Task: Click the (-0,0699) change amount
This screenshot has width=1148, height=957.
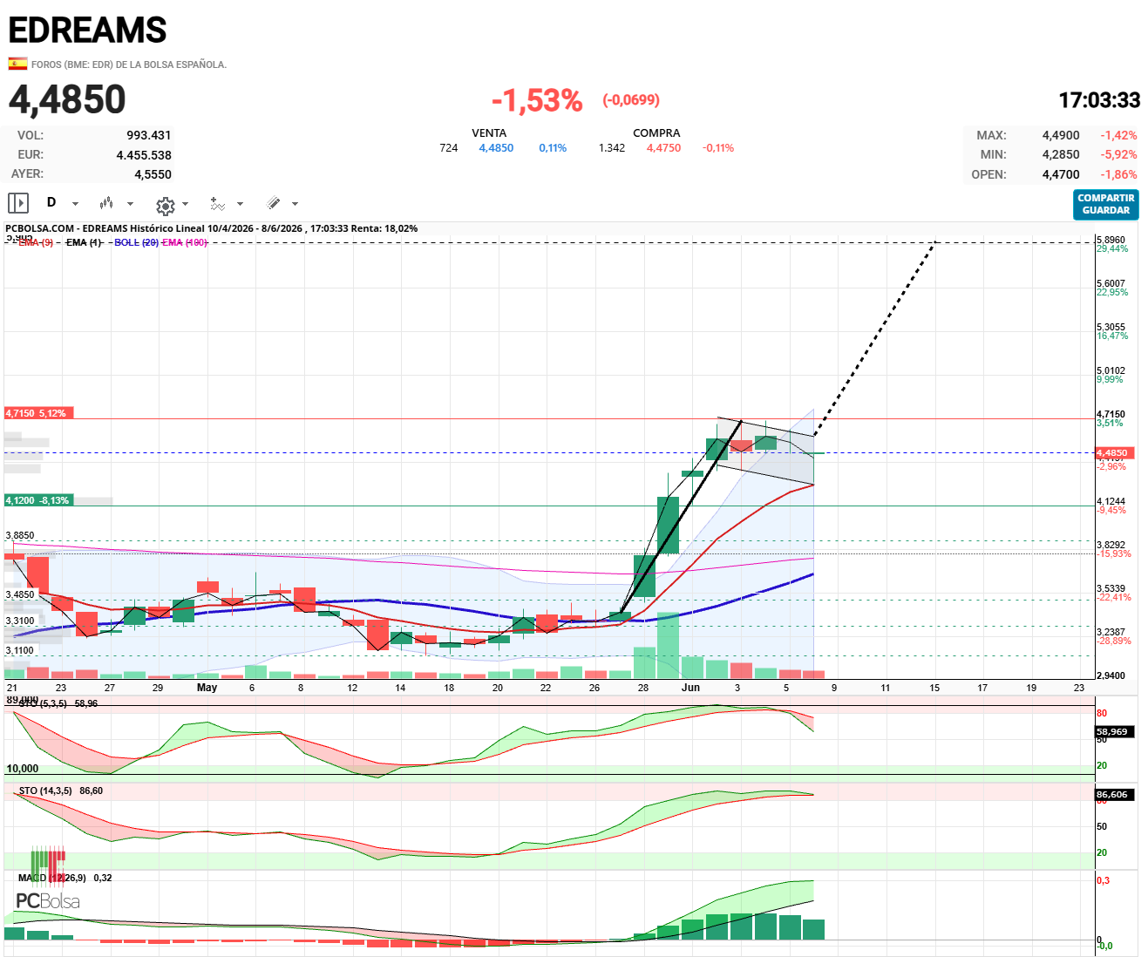Action: [x=631, y=100]
